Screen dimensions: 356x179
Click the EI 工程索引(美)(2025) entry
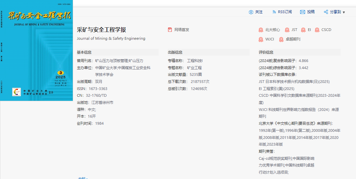[x=277, y=89]
